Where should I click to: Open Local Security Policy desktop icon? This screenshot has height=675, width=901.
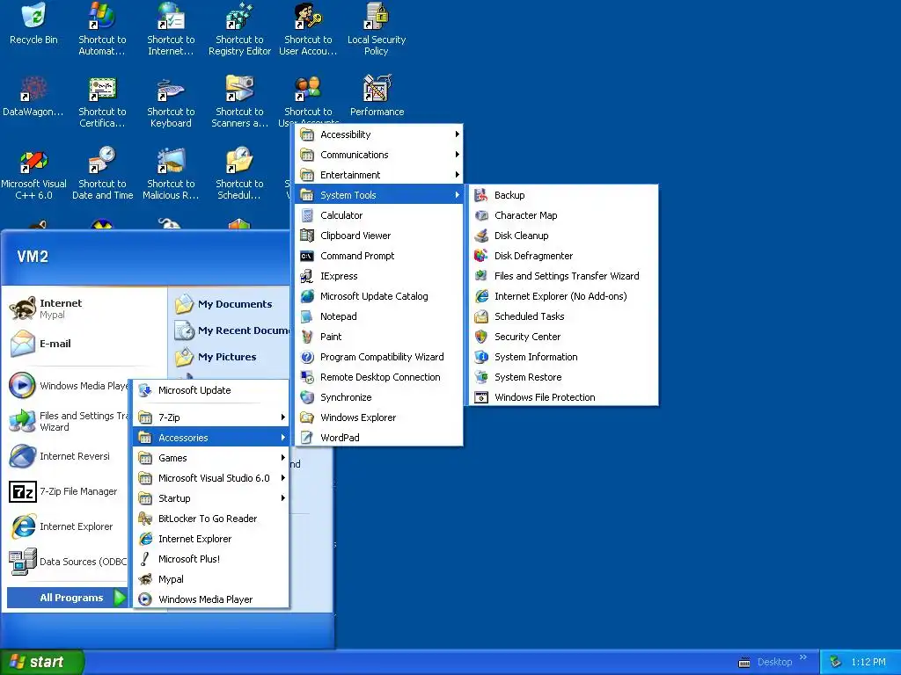[x=377, y=29]
